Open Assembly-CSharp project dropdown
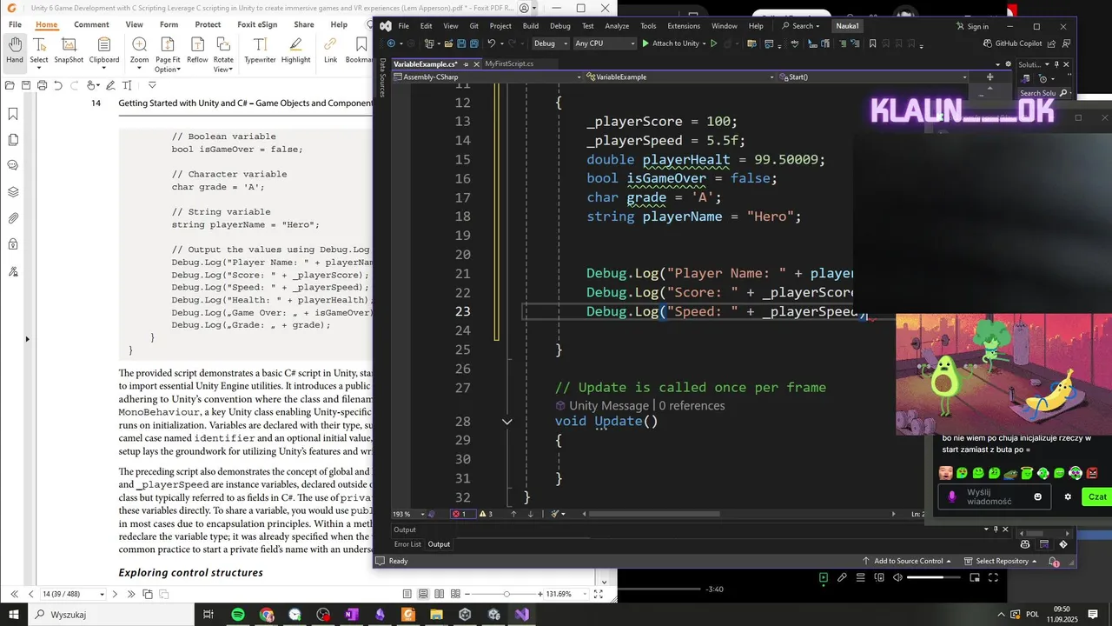Screen dimensions: 1112x626 [x=488, y=77]
